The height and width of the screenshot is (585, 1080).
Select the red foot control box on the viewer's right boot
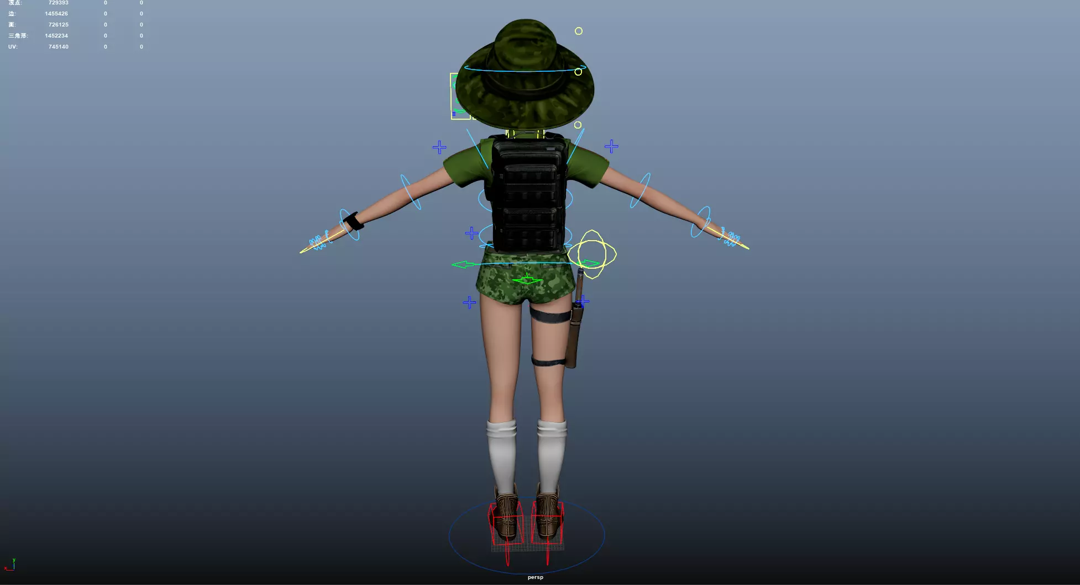coord(548,522)
